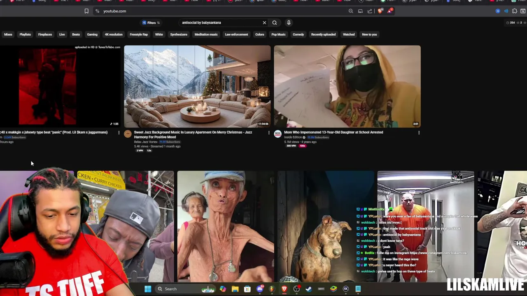Image resolution: width=527 pixels, height=296 pixels.
Task: Open the page zoom magnifier in address bar
Action: pyautogui.click(x=351, y=11)
